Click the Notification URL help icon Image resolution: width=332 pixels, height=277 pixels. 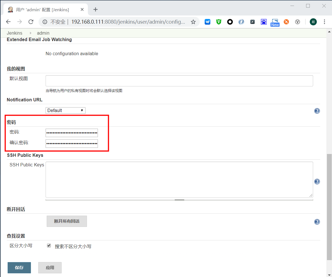pos(317,111)
